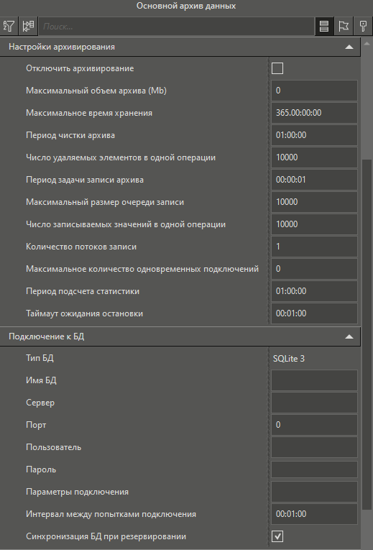
Task: Click the flag icon in toolbar
Action: 344,27
